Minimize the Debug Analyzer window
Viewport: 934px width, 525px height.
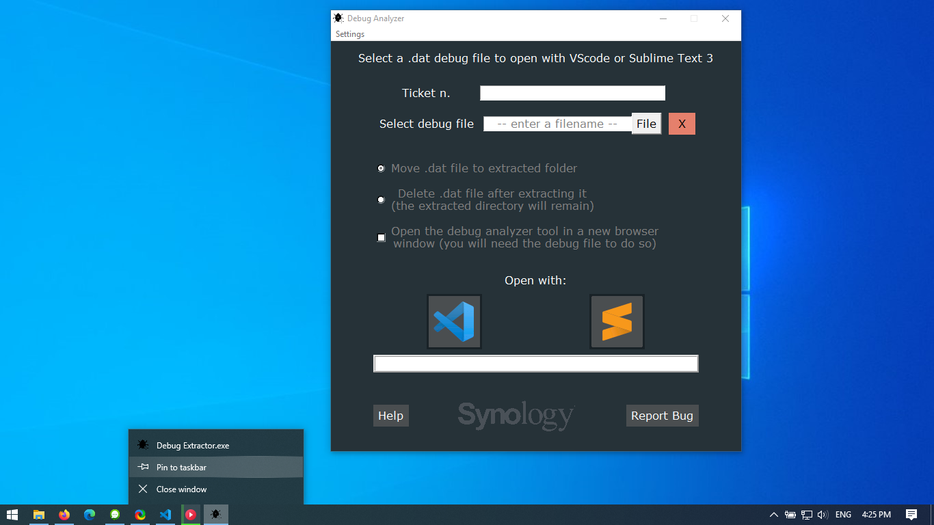[663, 18]
